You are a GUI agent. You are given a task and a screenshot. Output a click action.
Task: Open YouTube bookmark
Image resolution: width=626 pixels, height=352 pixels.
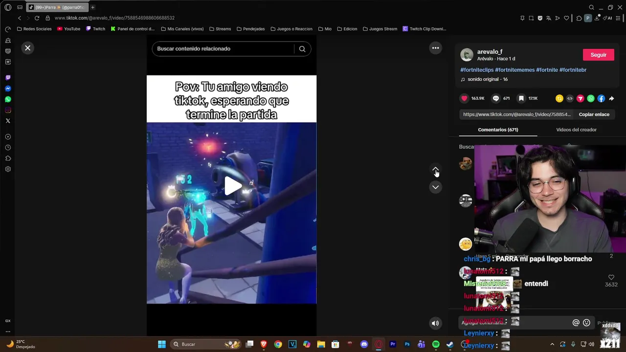coord(68,29)
